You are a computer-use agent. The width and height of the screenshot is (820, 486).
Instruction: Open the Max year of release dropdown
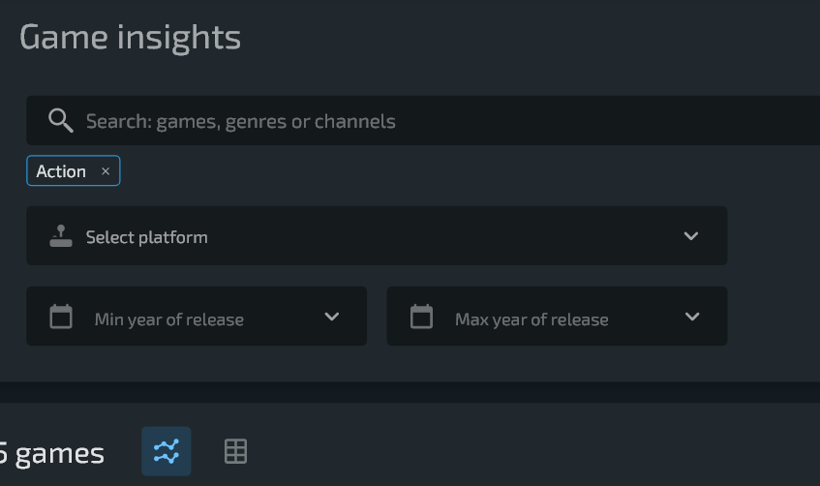557,317
